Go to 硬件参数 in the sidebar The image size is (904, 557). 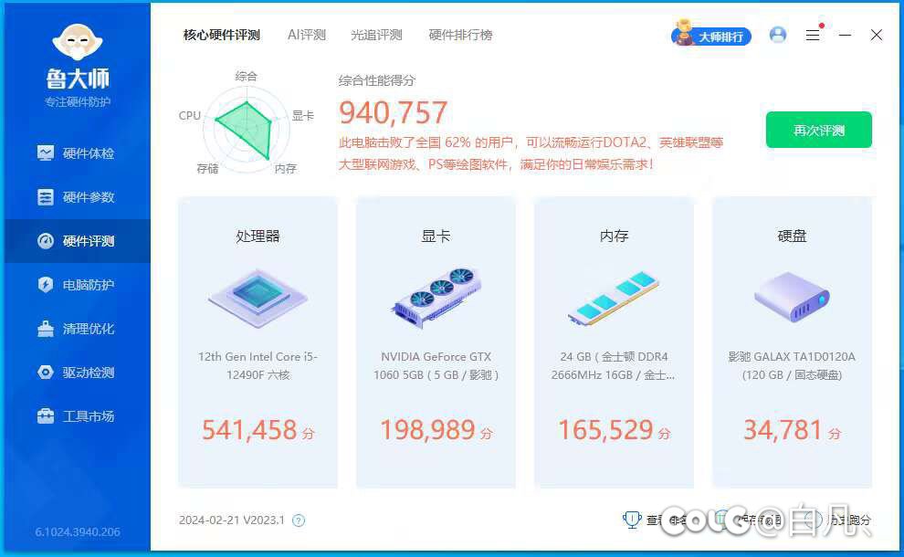point(78,197)
